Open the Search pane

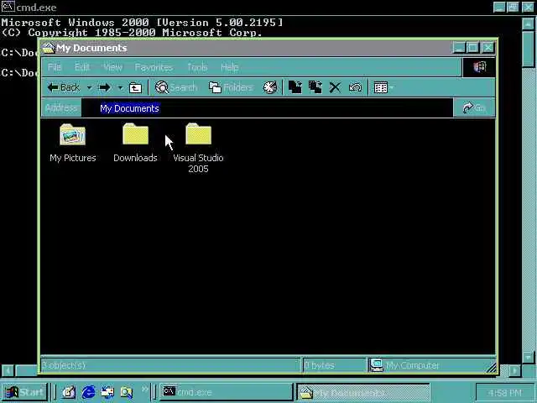point(176,87)
